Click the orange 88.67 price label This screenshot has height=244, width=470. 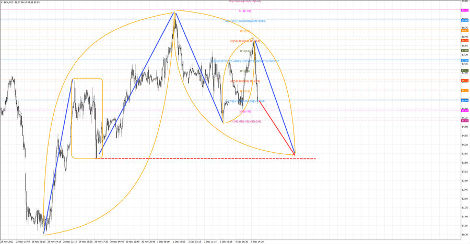[465, 30]
